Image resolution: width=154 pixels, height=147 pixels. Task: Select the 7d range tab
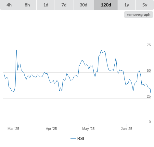(x=64, y=5)
